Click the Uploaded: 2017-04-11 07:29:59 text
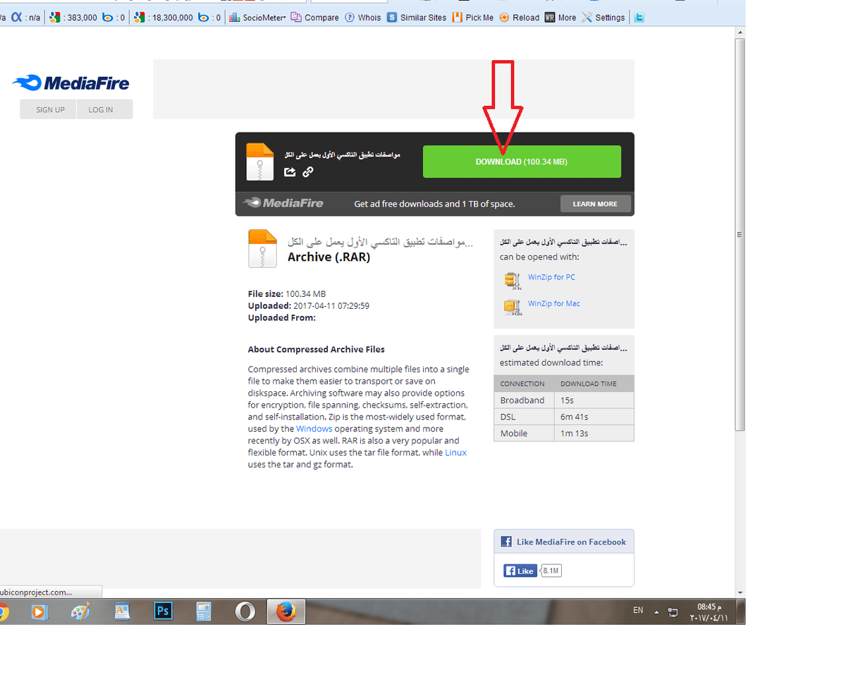 (309, 306)
